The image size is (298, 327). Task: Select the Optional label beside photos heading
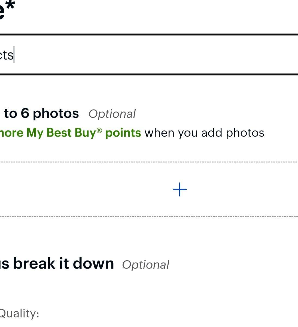(112, 114)
